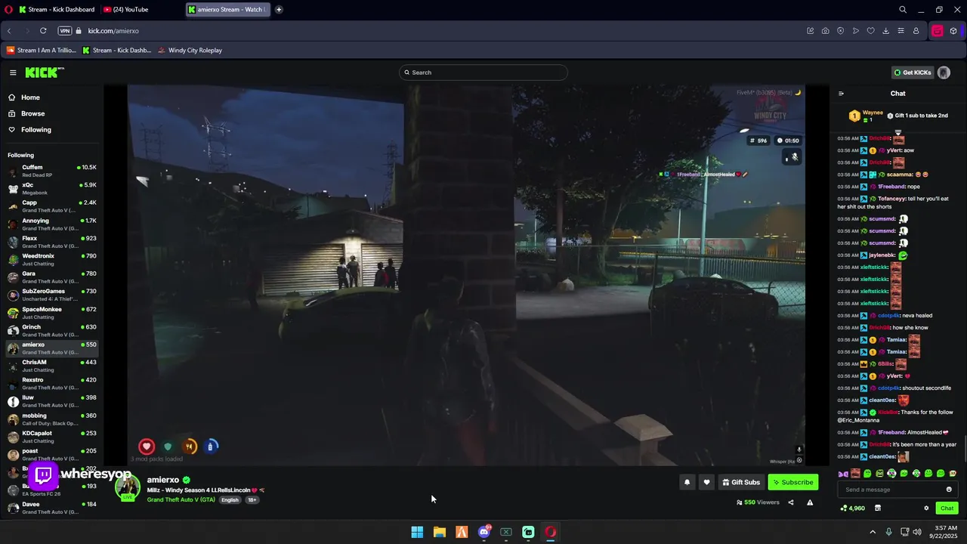967x544 pixels.
Task: Open the channel points shop icon
Action: click(x=877, y=508)
